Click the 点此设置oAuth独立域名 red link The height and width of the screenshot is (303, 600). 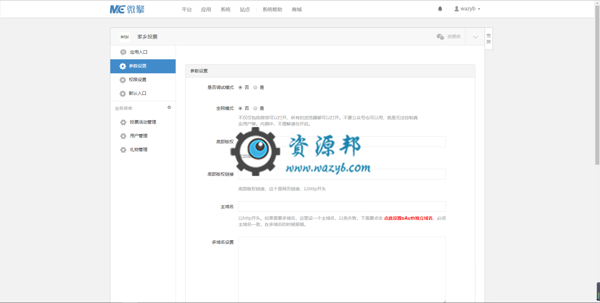[x=408, y=218]
